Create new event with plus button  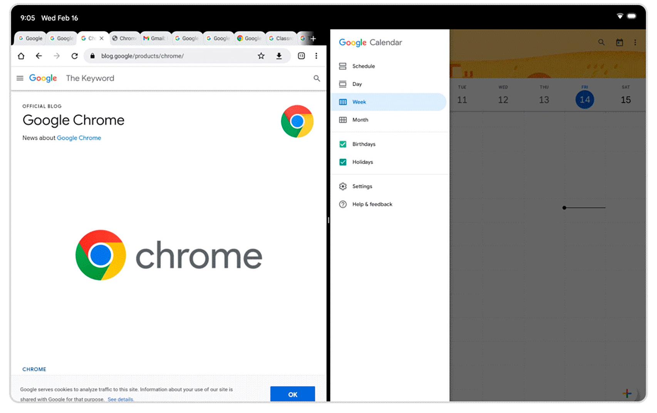(x=627, y=393)
